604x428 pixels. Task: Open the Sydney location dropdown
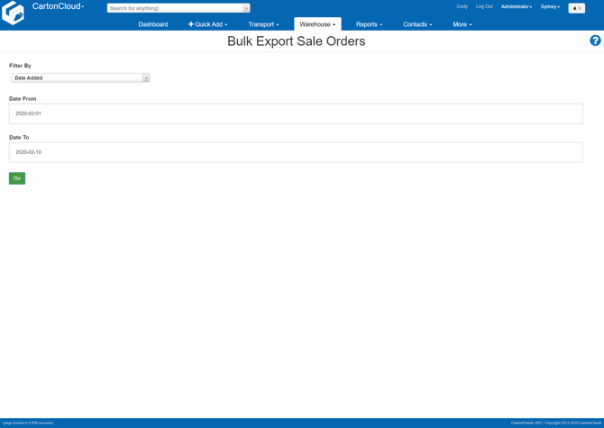(550, 6)
